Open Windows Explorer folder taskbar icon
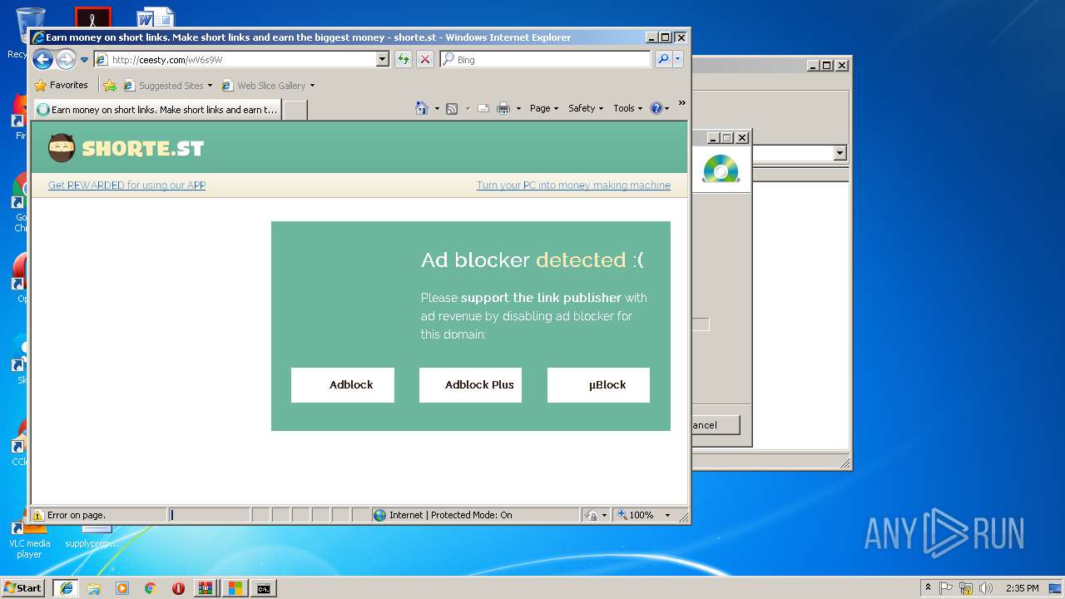The height and width of the screenshot is (599, 1065). pos(94,587)
